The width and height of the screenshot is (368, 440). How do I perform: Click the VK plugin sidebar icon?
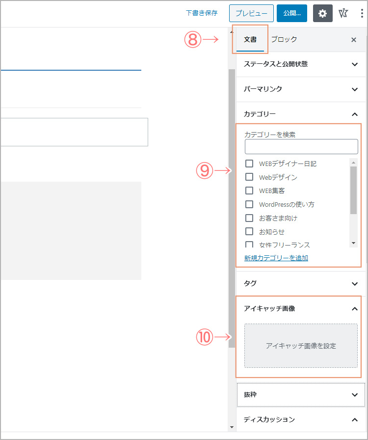click(x=343, y=13)
